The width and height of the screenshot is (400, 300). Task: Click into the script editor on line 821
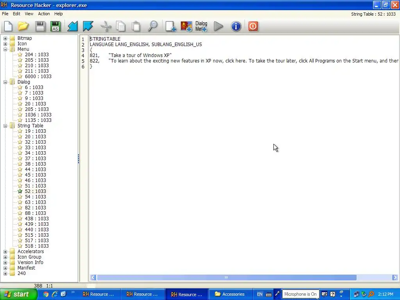(130, 55)
